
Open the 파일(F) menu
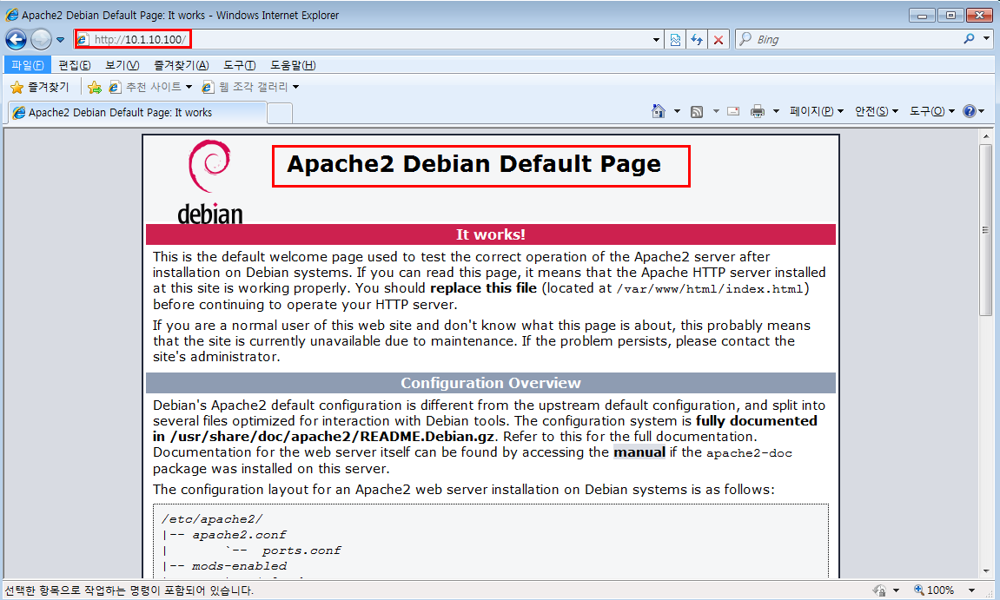(28, 65)
